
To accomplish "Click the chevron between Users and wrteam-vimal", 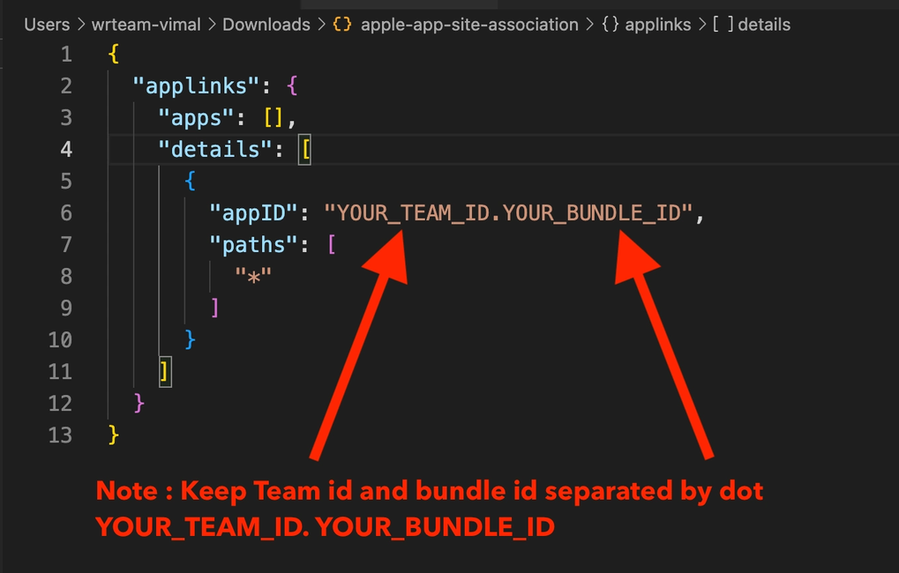I will tap(80, 25).
